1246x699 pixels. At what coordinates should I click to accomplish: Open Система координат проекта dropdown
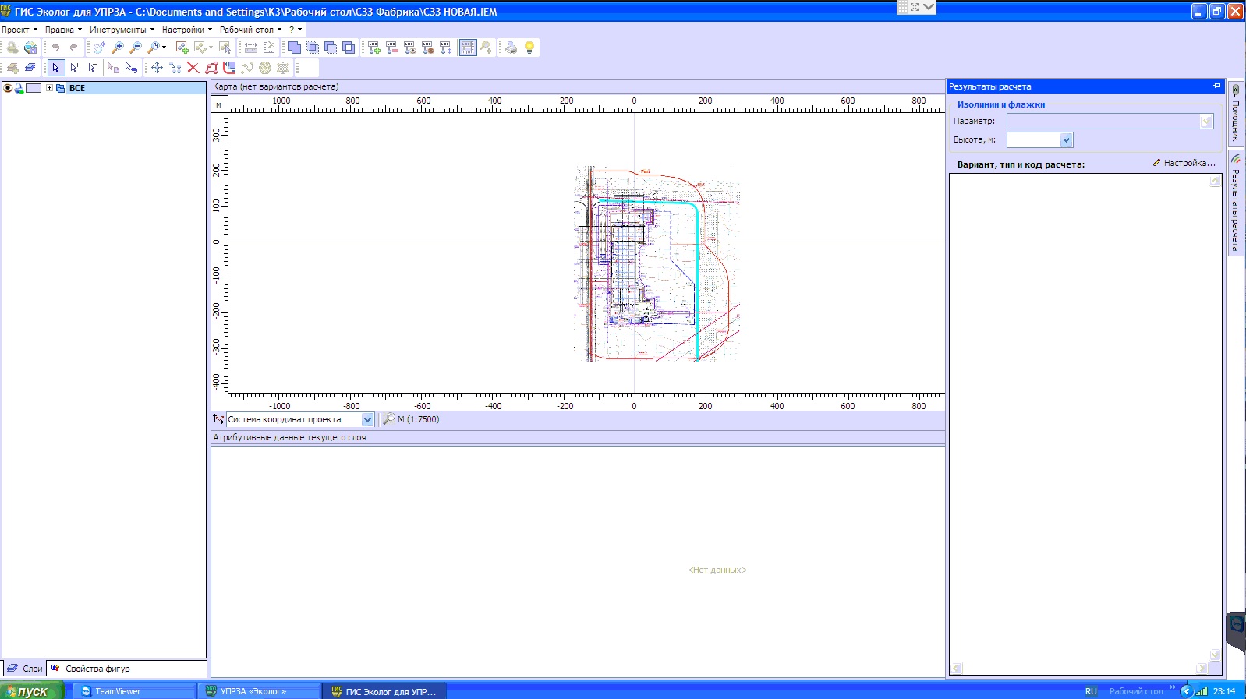pos(367,419)
